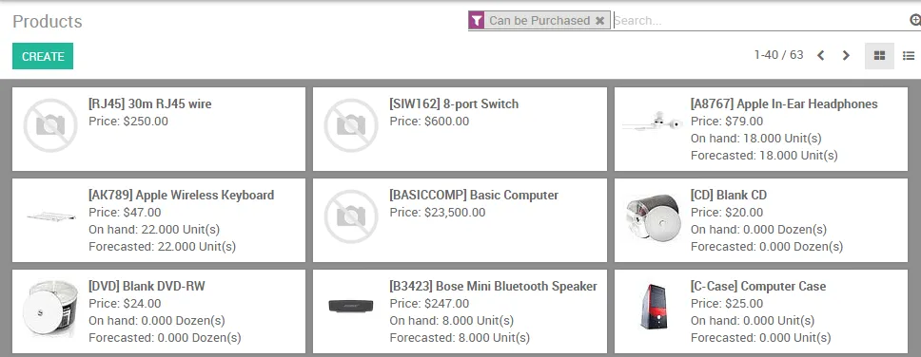Select the Blank CD product image

[x=653, y=216]
